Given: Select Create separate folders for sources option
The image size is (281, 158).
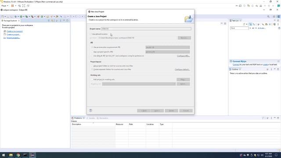Looking at the screenshot, I should pos(92,69).
